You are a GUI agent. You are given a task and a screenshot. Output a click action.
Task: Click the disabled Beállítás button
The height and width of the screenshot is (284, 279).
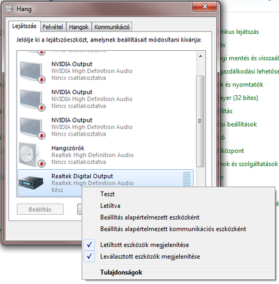[40, 209]
